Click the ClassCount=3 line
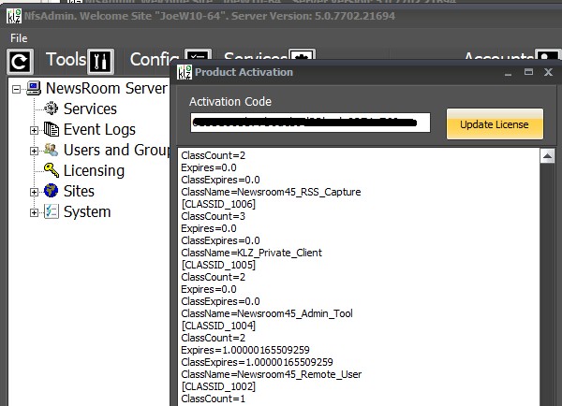 point(213,217)
